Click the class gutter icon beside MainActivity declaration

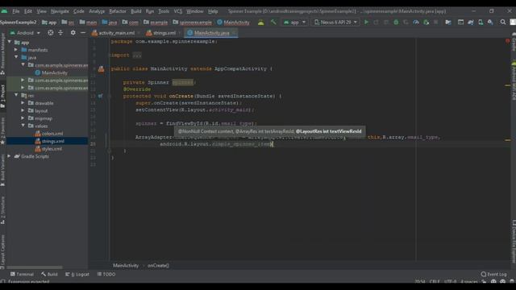[x=101, y=68]
